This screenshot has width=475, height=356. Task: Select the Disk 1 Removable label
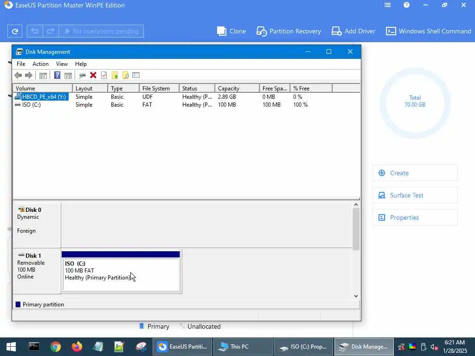37,271
